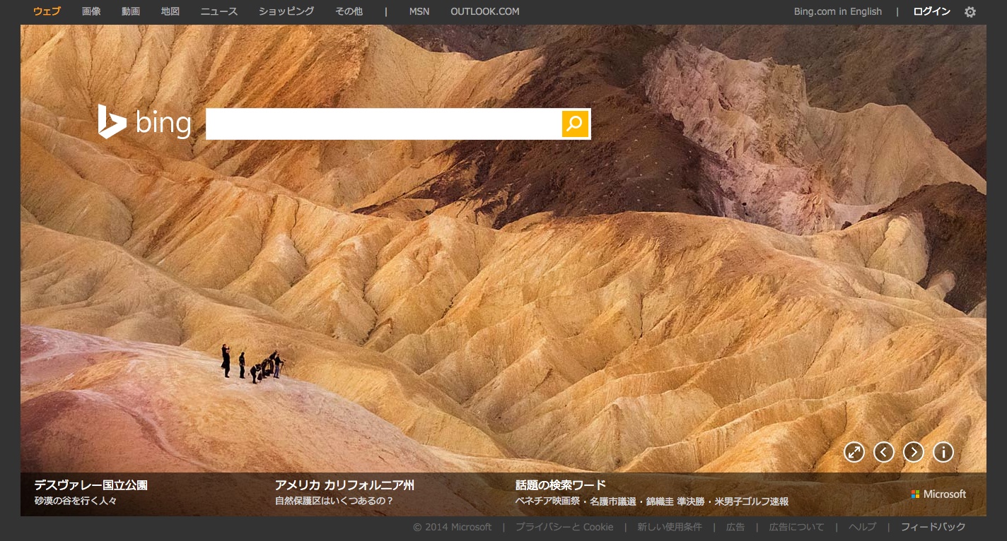Click the フィードバック feedback link
The height and width of the screenshot is (541, 1007).
pyautogui.click(x=933, y=527)
